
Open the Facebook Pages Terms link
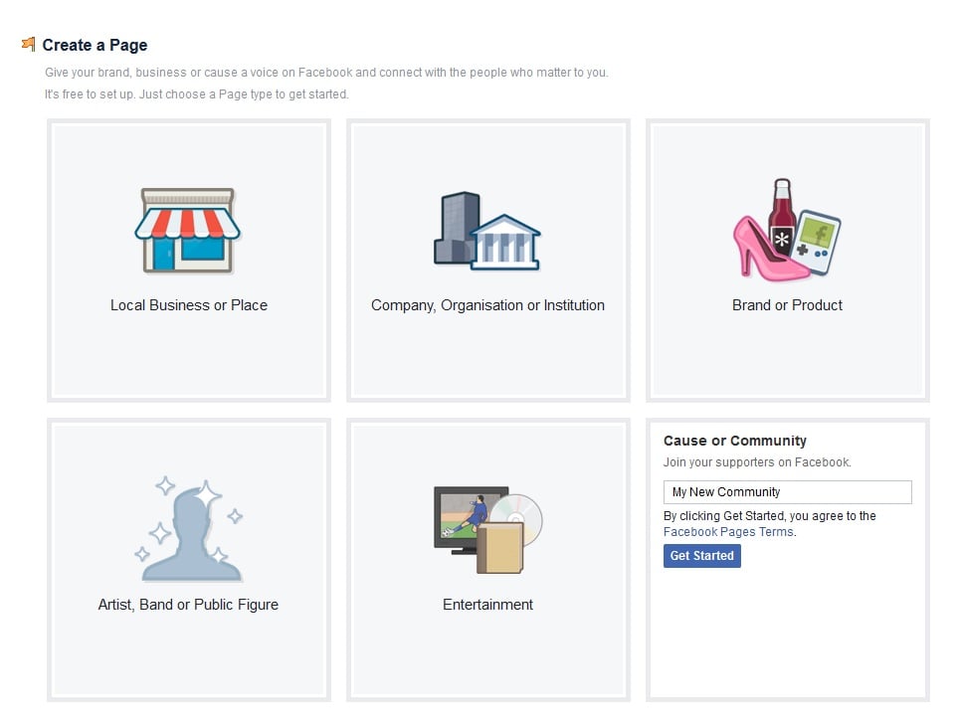(728, 532)
